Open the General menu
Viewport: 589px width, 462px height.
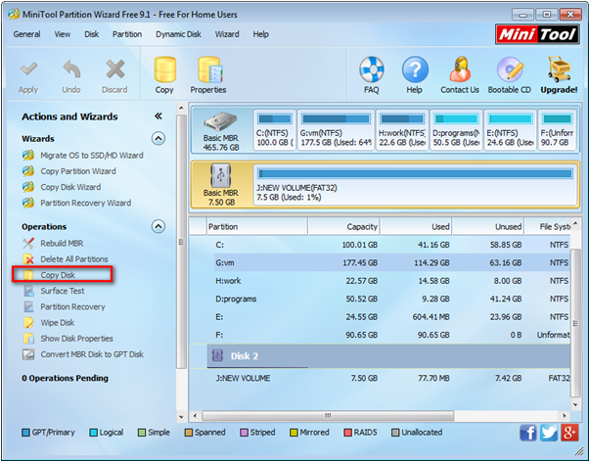26,34
